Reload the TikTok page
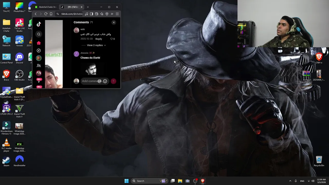This screenshot has height=185, width=329. 46,14
